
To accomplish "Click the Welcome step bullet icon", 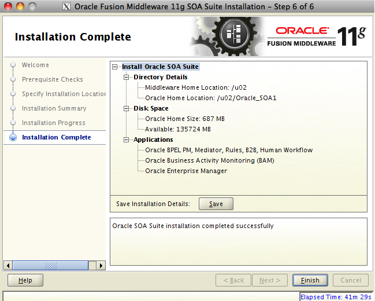I will point(13,65).
